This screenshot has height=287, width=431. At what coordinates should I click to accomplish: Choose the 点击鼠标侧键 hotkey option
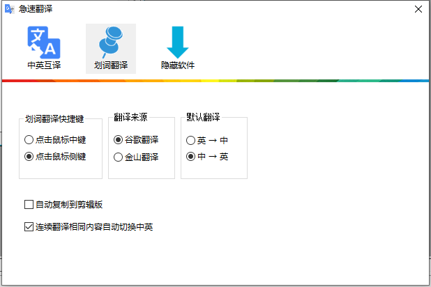[x=29, y=157]
